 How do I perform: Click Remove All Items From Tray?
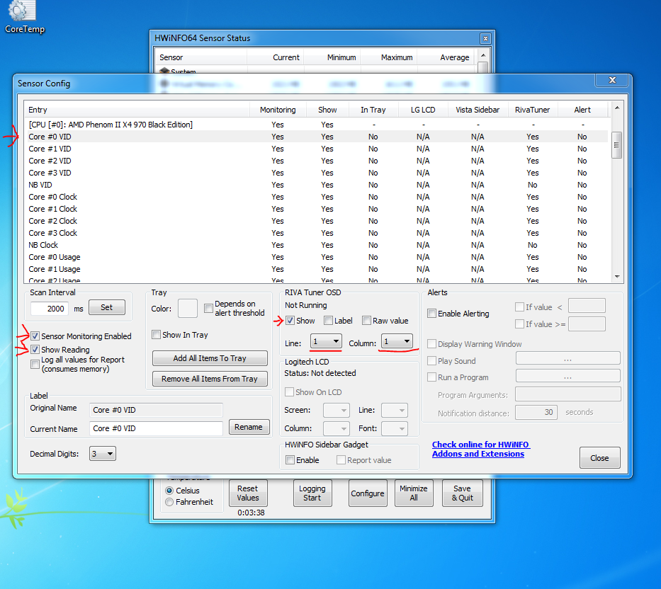point(210,379)
